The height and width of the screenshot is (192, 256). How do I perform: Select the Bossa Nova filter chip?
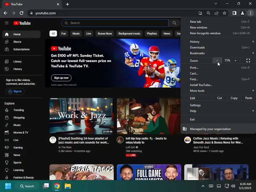105,33
